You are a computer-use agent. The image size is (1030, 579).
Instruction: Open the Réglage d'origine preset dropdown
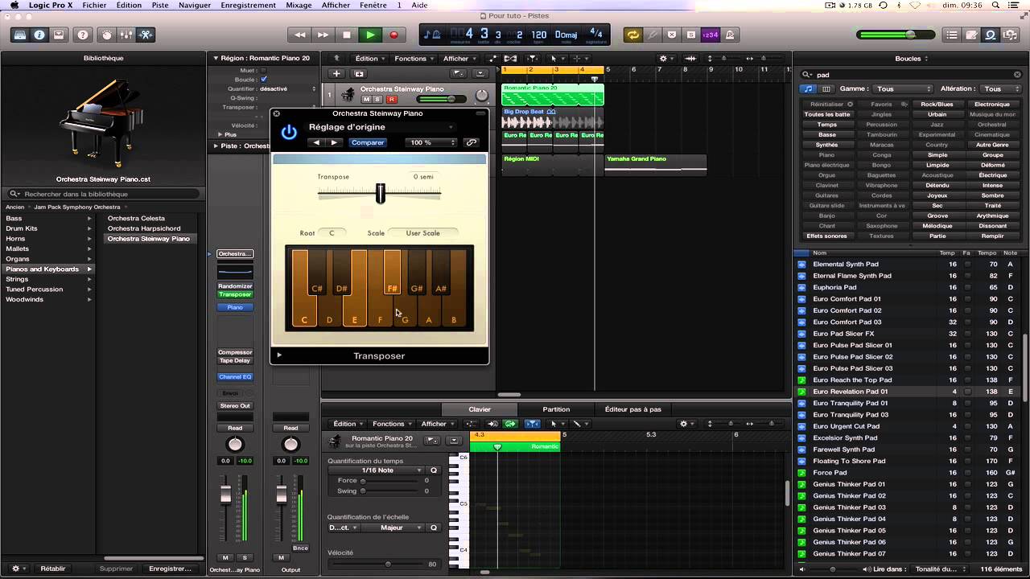[x=381, y=127]
